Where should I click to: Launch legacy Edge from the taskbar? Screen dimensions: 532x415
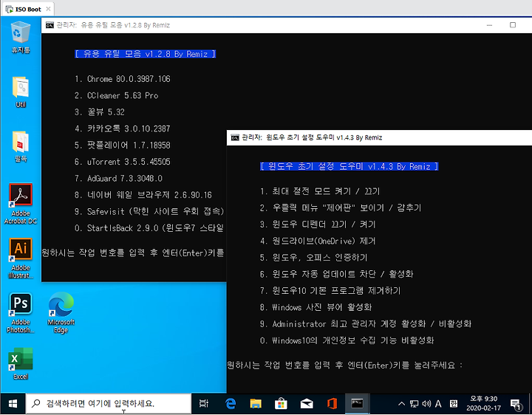(x=231, y=403)
